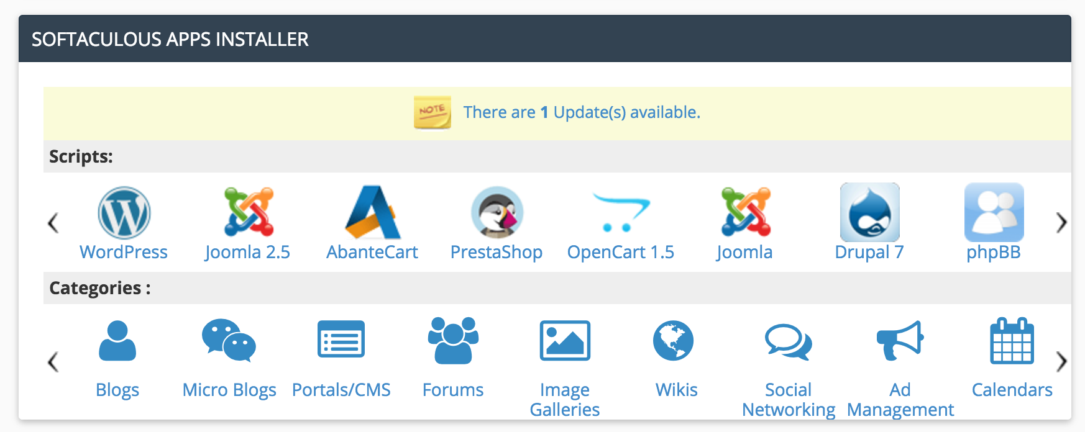Viewport: 1085px width, 432px height.
Task: Open the phpBB text link
Action: pos(994,252)
